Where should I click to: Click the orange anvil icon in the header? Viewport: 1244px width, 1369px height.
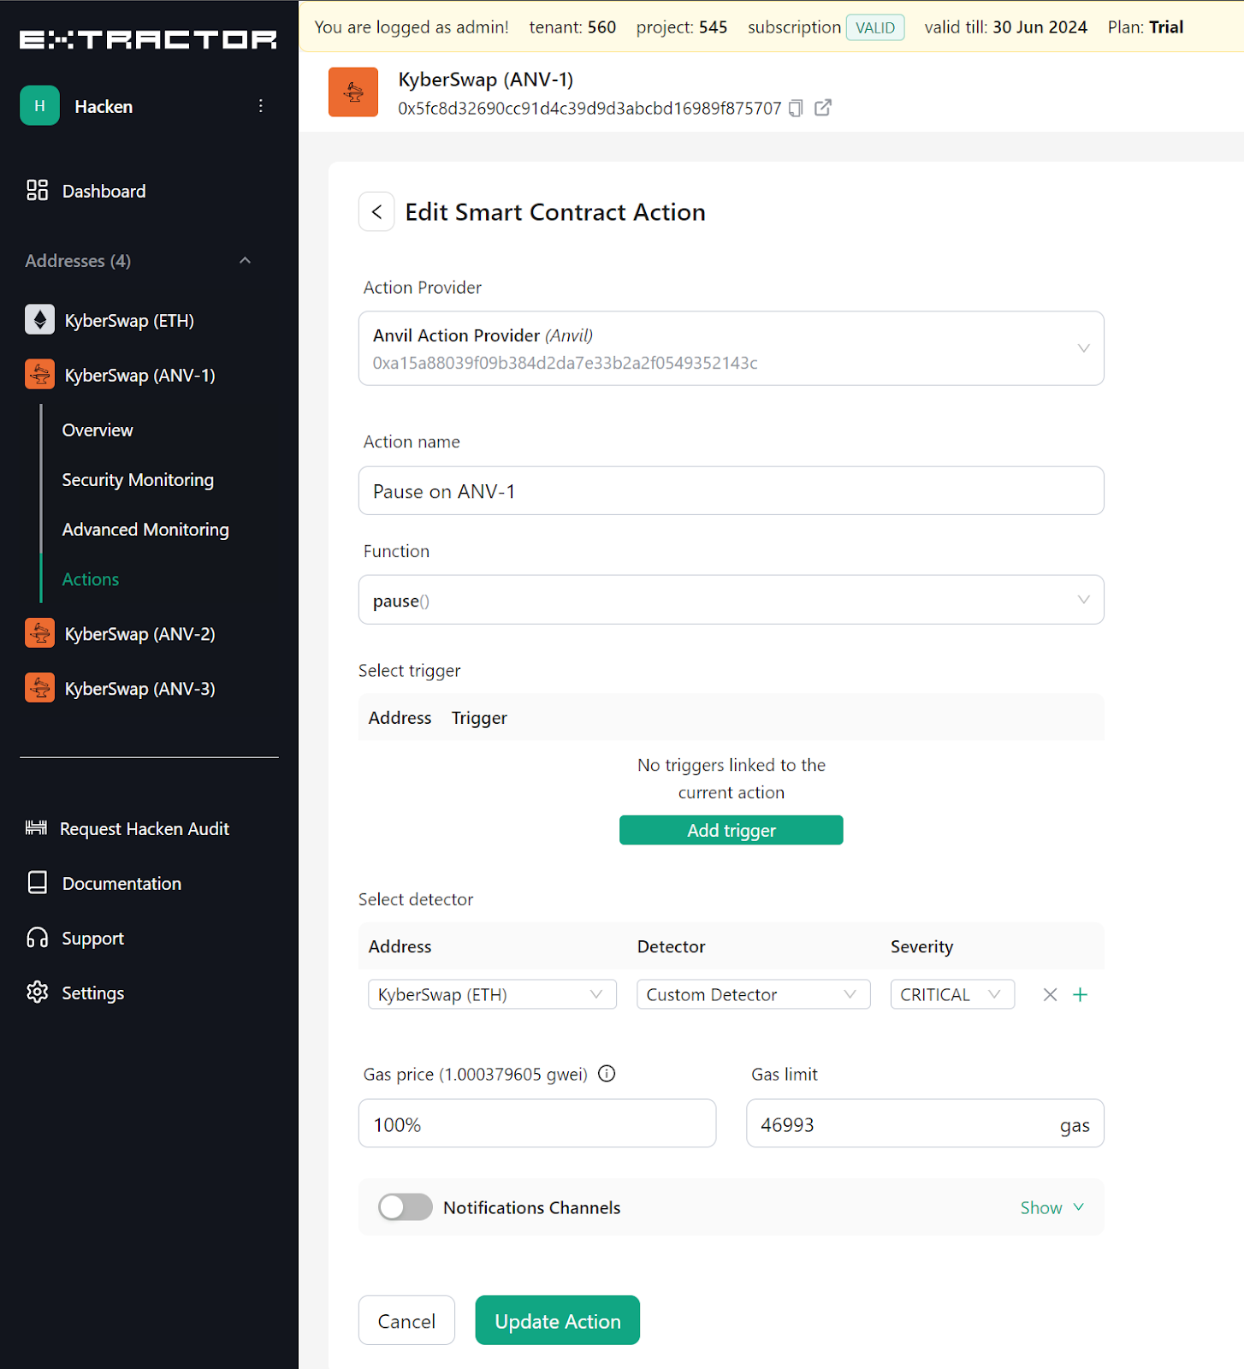click(353, 92)
